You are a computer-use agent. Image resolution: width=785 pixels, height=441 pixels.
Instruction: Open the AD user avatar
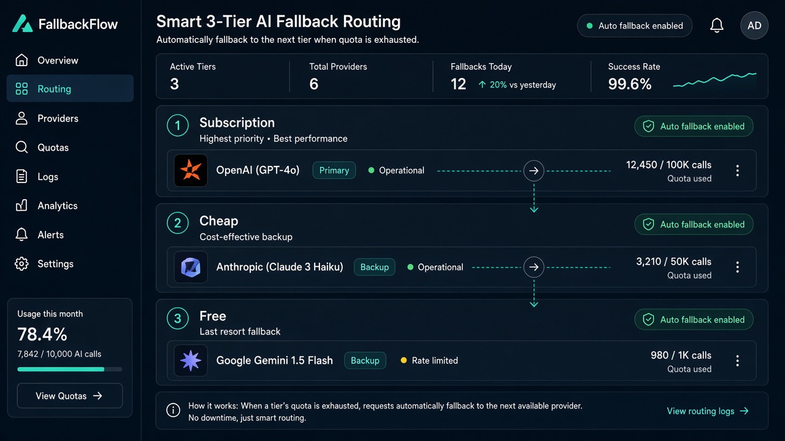754,26
